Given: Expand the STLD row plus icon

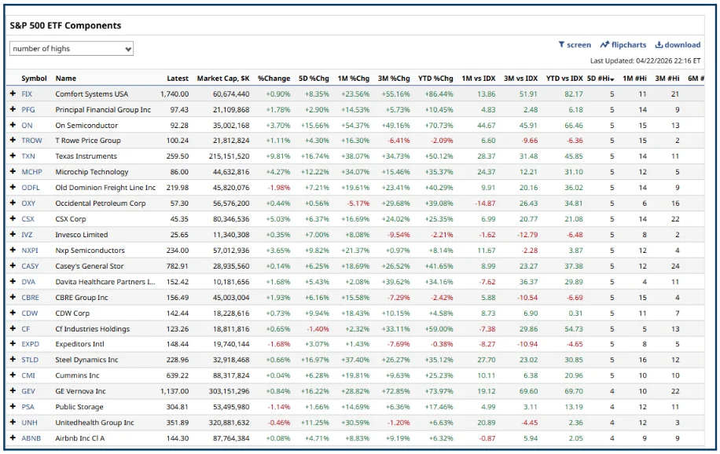Looking at the screenshot, I should coord(13,360).
